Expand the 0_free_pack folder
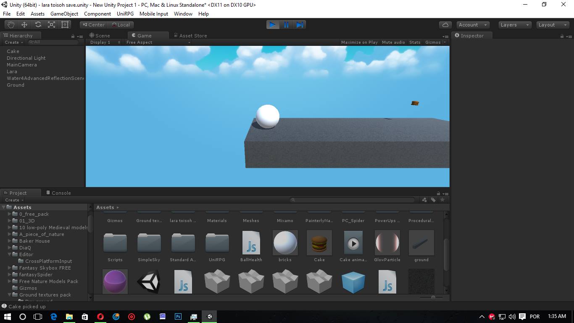574x323 pixels. click(x=10, y=214)
